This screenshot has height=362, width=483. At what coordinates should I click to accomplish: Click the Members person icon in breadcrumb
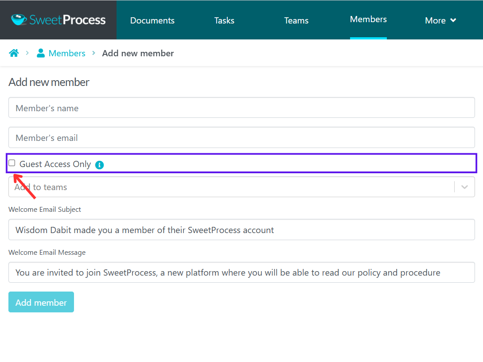coord(41,53)
